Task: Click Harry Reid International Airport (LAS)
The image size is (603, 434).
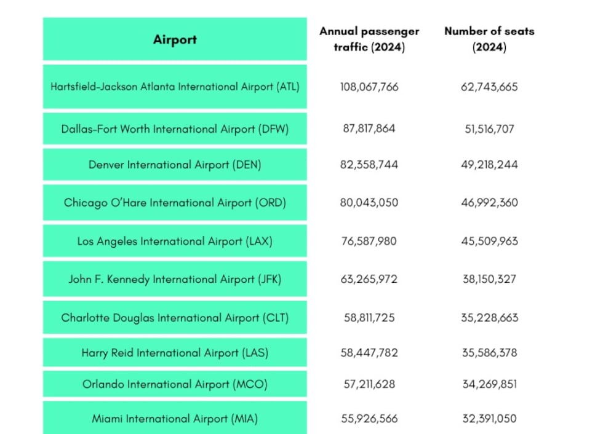Action: (175, 353)
